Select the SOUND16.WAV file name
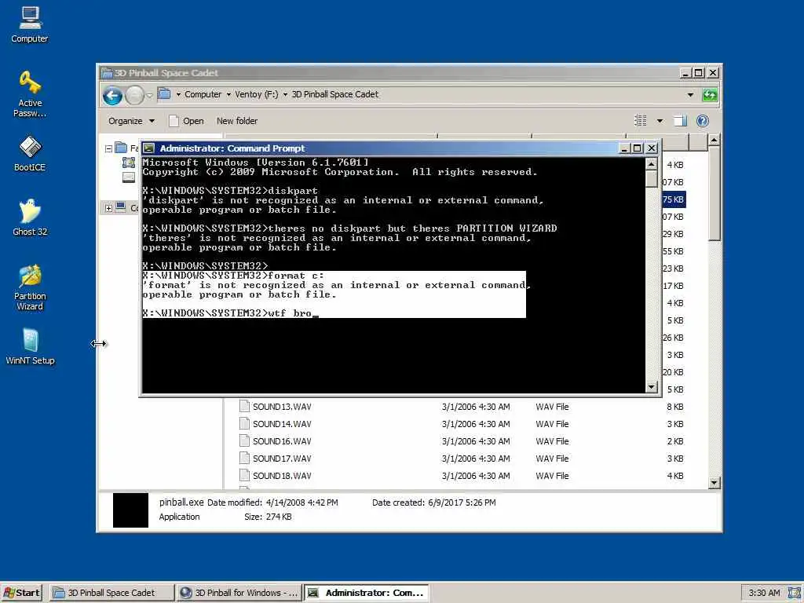Viewport: 804px width, 603px height. (282, 441)
